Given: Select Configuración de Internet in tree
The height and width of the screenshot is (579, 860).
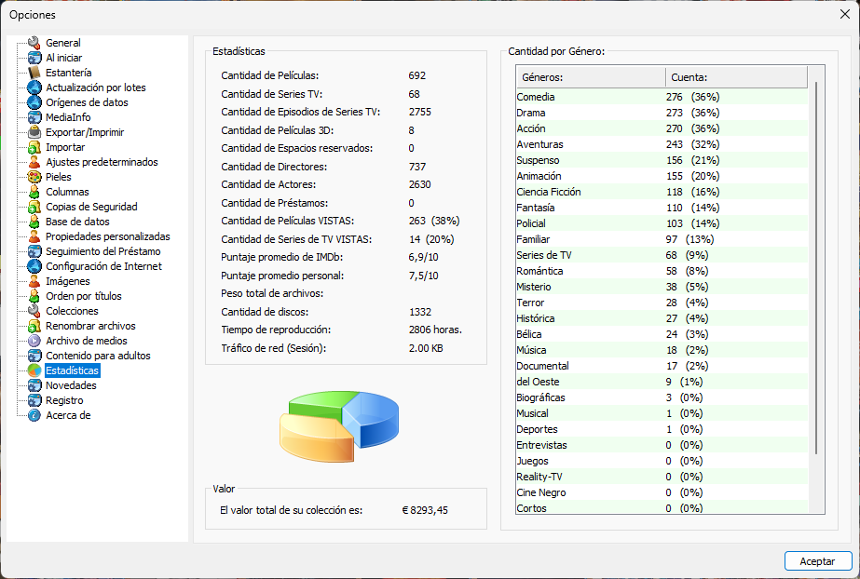Looking at the screenshot, I should tap(103, 266).
